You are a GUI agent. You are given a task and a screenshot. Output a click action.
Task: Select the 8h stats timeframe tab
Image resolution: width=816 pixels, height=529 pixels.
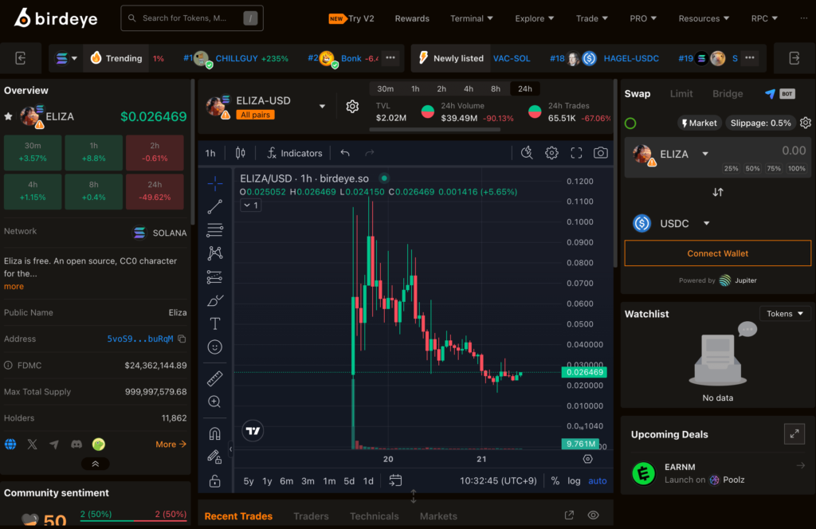(496, 89)
